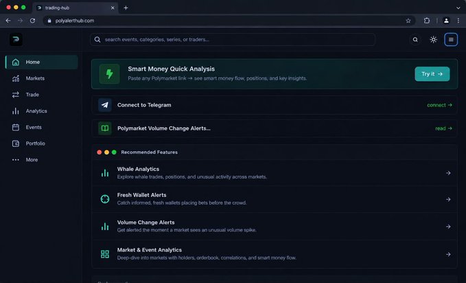Expand the tab search chevron dropdown

pos(458,8)
